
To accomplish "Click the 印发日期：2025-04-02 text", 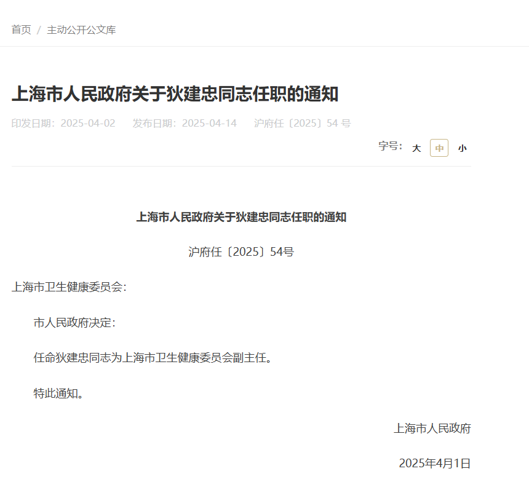I will pos(63,123).
